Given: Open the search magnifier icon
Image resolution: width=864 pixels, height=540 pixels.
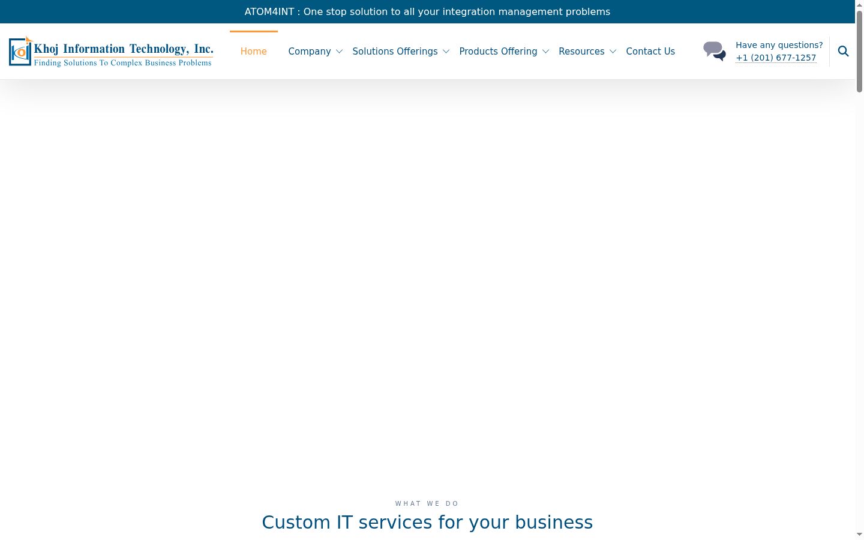Looking at the screenshot, I should (843, 52).
